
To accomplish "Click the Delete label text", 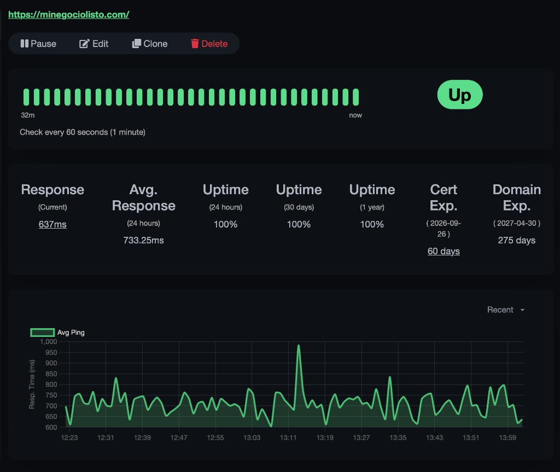I will 214,44.
